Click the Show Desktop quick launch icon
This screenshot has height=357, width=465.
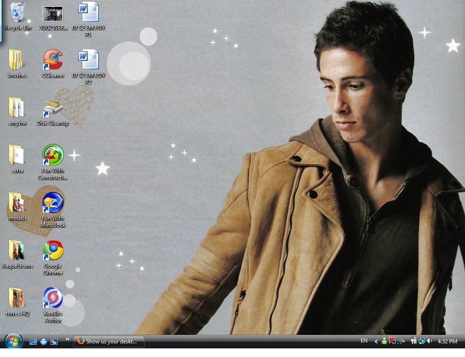click(33, 342)
